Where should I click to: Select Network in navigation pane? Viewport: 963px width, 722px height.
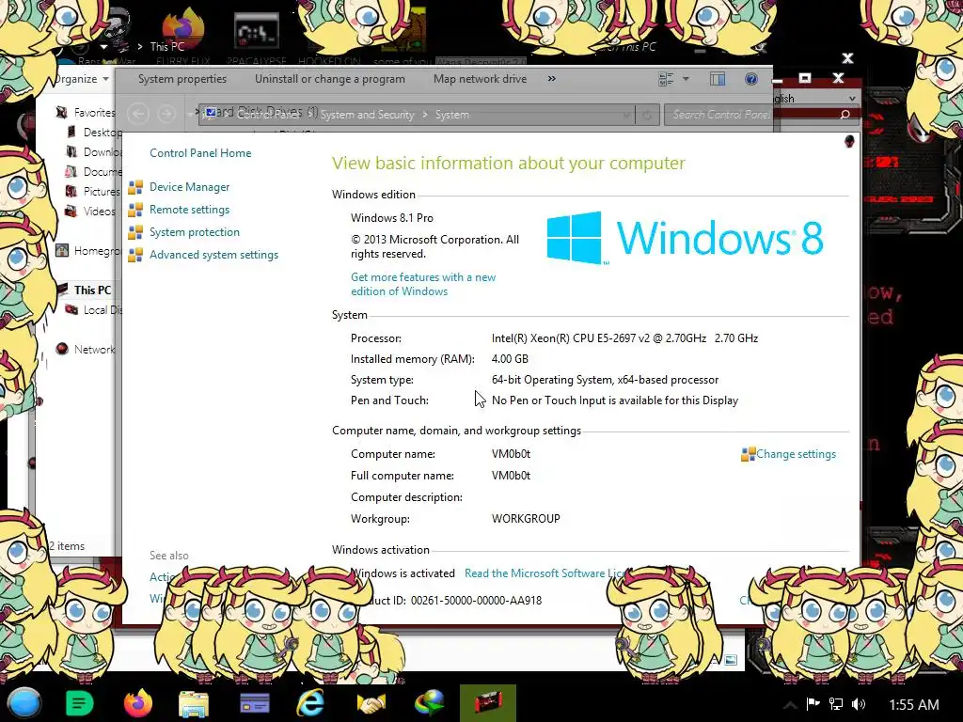click(94, 350)
